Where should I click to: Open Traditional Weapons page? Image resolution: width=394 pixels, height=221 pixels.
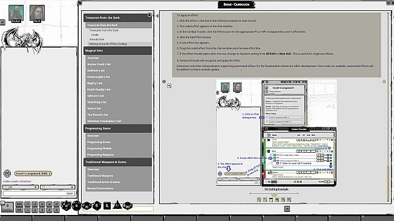[100, 176]
